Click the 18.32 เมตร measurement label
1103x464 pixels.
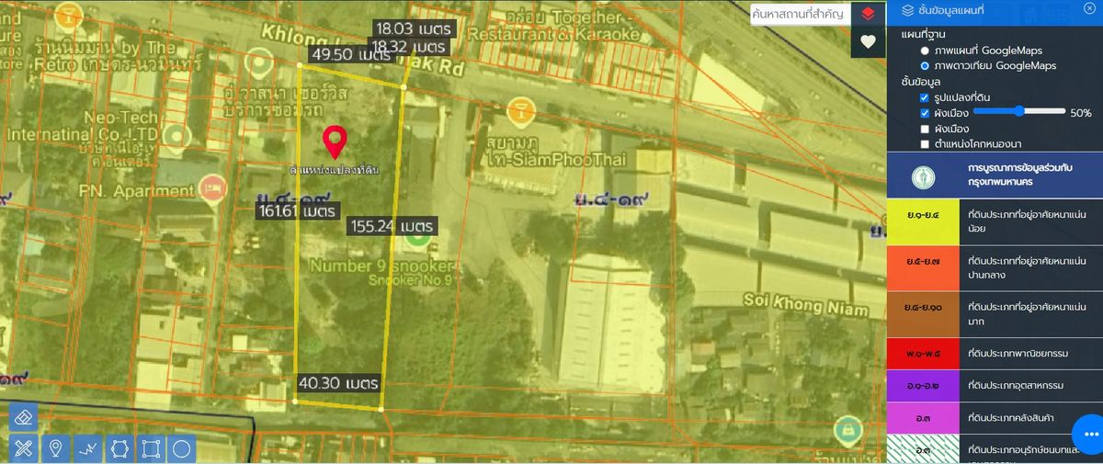pyautogui.click(x=409, y=45)
